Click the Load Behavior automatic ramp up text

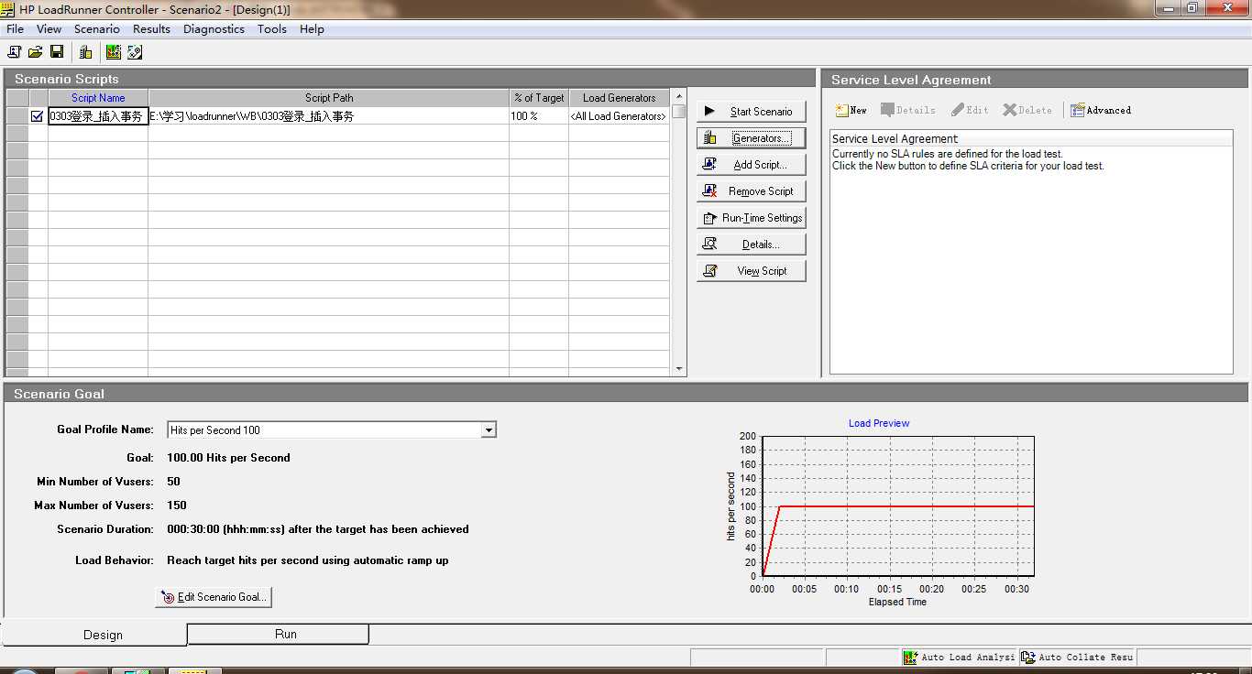(x=308, y=560)
